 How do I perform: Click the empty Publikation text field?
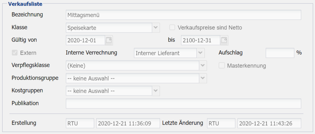coord(183,103)
